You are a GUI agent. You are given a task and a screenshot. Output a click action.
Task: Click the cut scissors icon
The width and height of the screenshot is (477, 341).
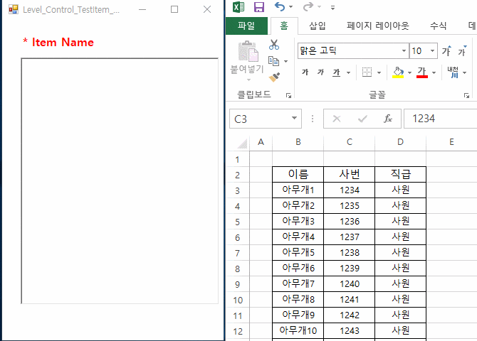click(274, 45)
